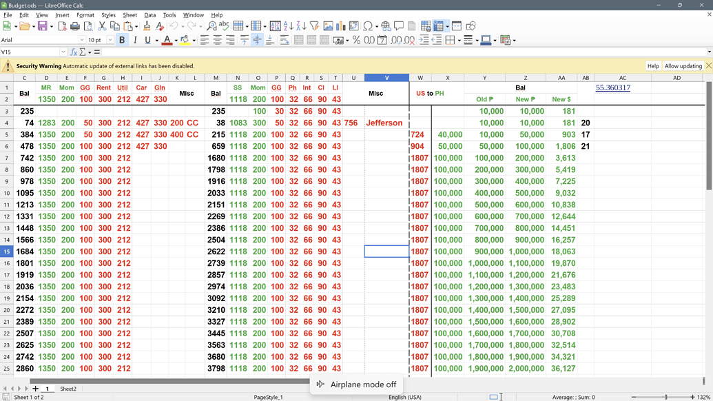Switch to the Sheet2 tab
The width and height of the screenshot is (713, 401).
(68, 389)
